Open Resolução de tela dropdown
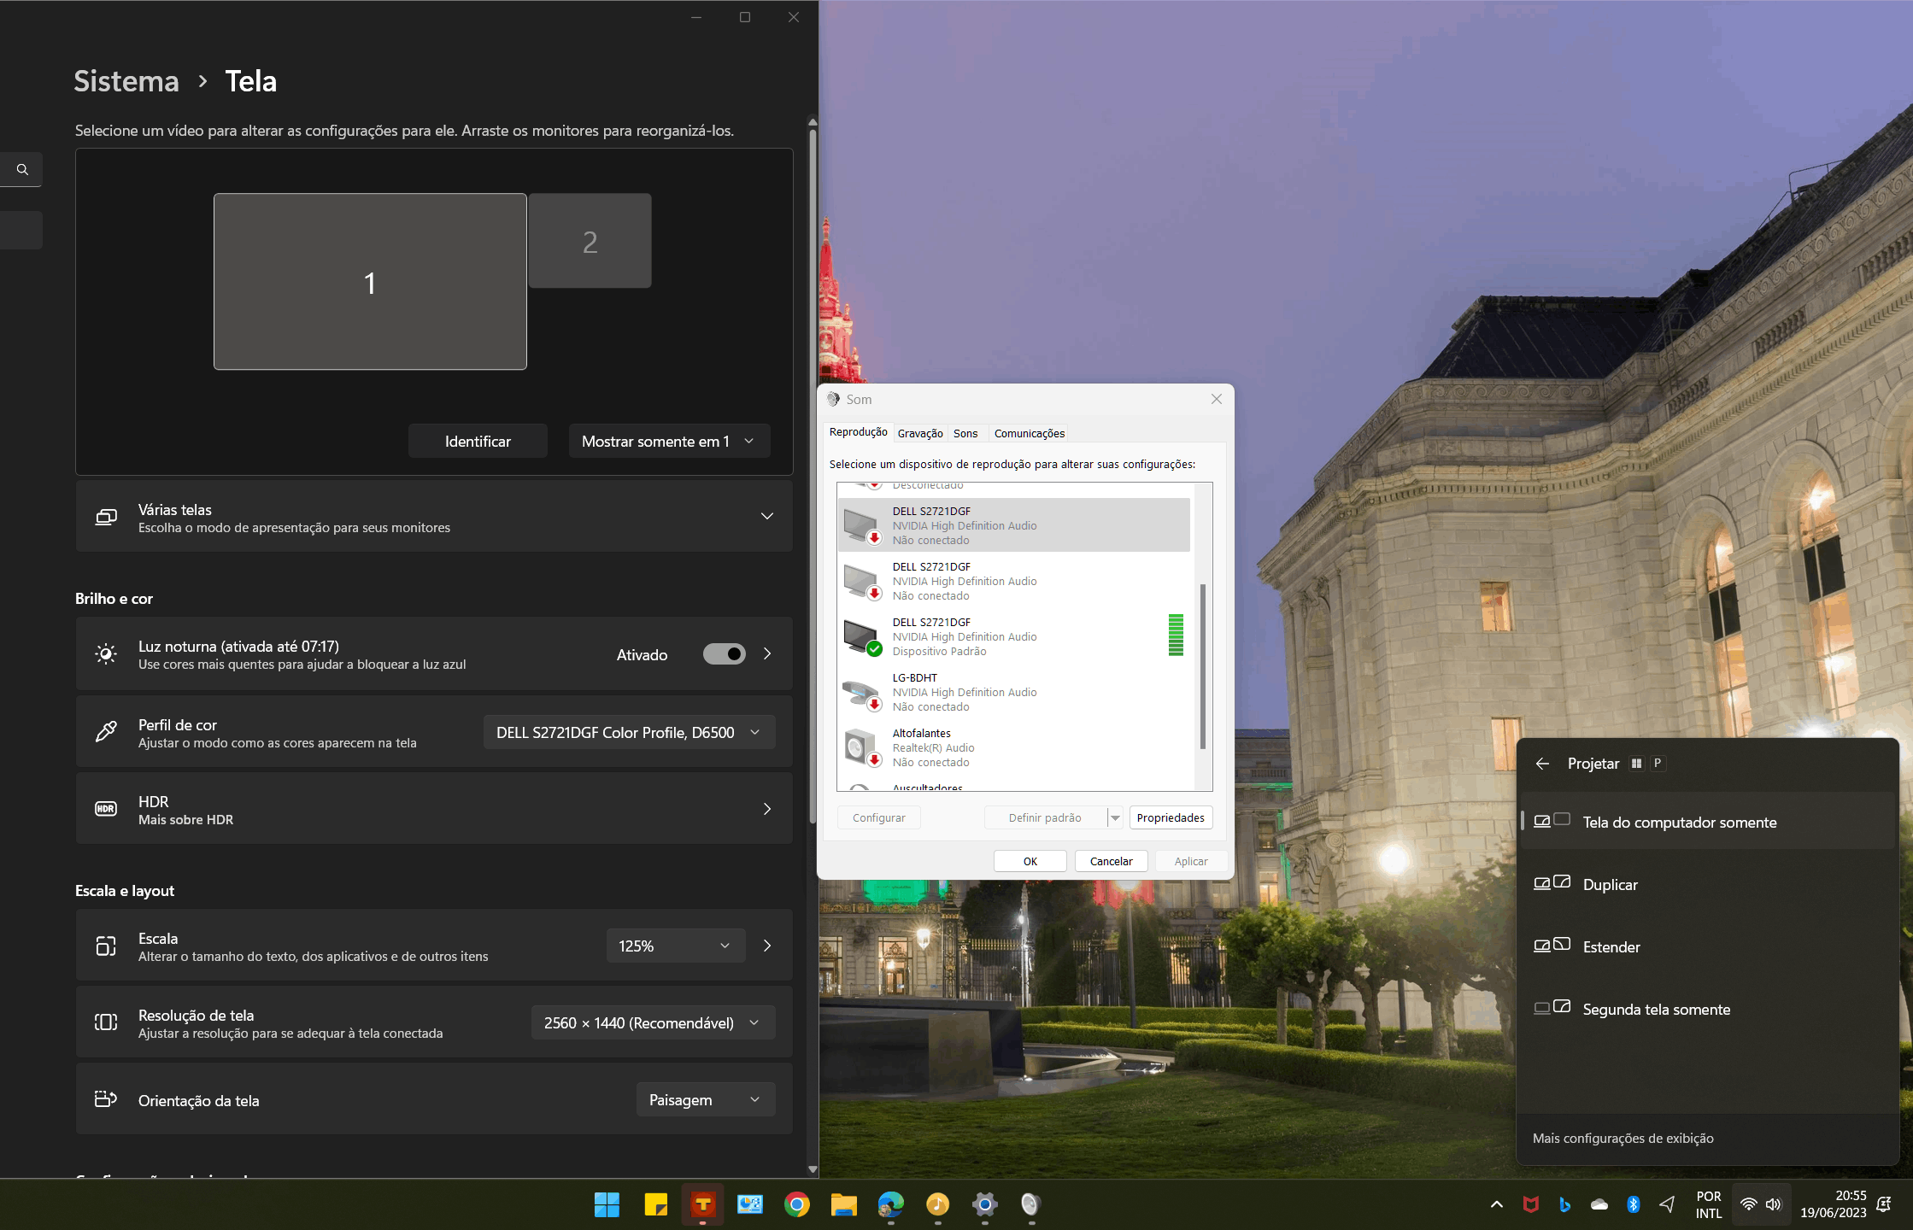Image resolution: width=1913 pixels, height=1230 pixels. point(652,1023)
